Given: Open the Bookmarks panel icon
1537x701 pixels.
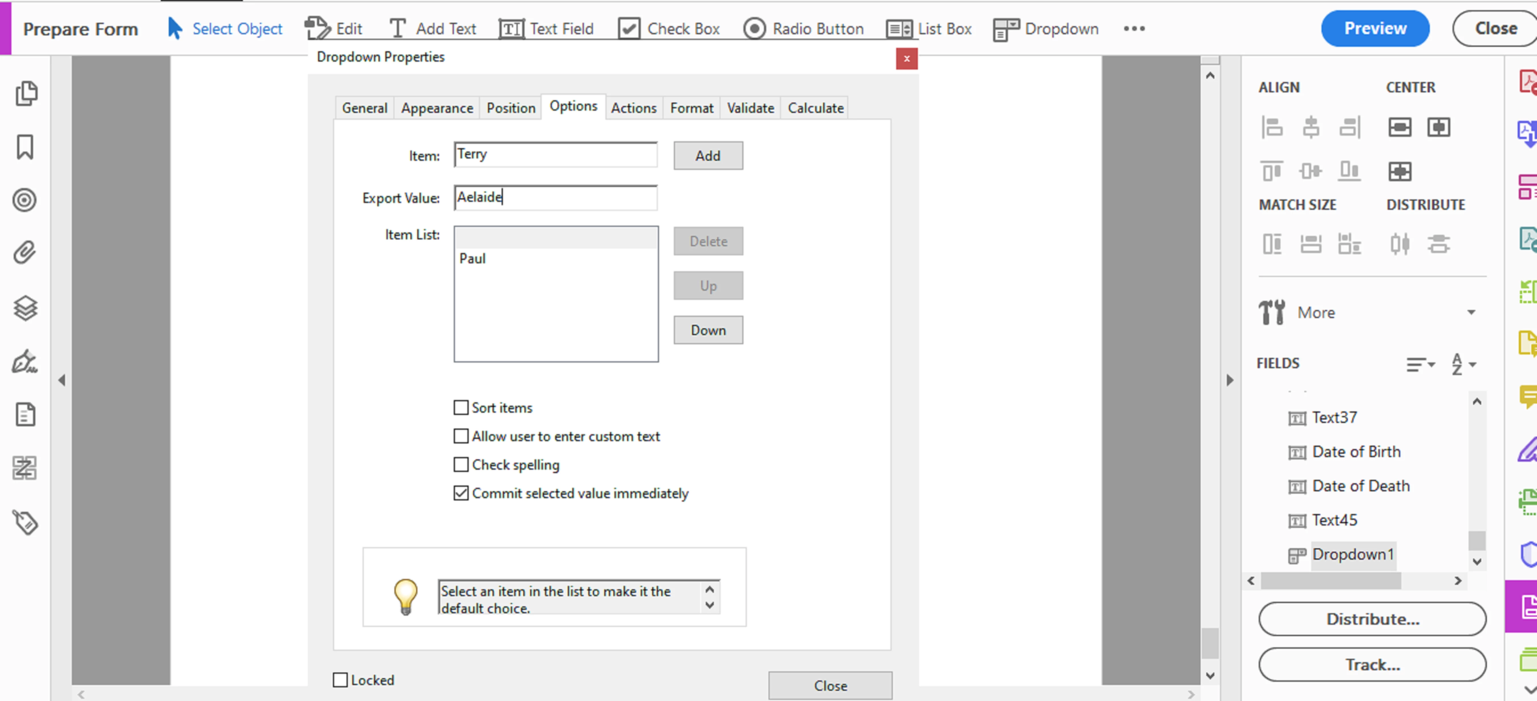Looking at the screenshot, I should pyautogui.click(x=25, y=147).
